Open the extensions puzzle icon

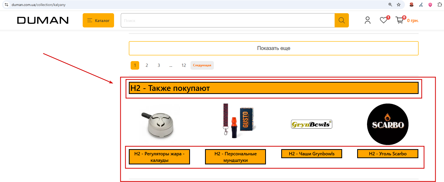(440, 5)
